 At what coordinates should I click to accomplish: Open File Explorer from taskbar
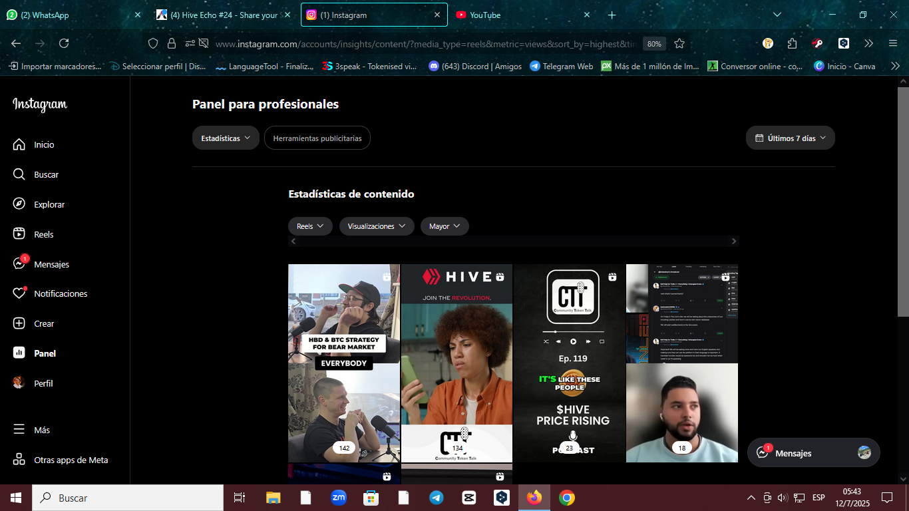click(273, 498)
